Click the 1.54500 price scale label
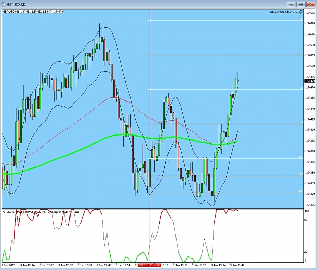The image size is (317, 270). point(310,66)
